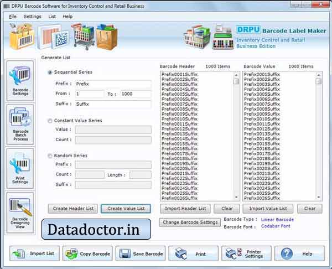The image size is (332, 269).
Task: Click the Sequential Series Prefix field
Action: (x=113, y=84)
